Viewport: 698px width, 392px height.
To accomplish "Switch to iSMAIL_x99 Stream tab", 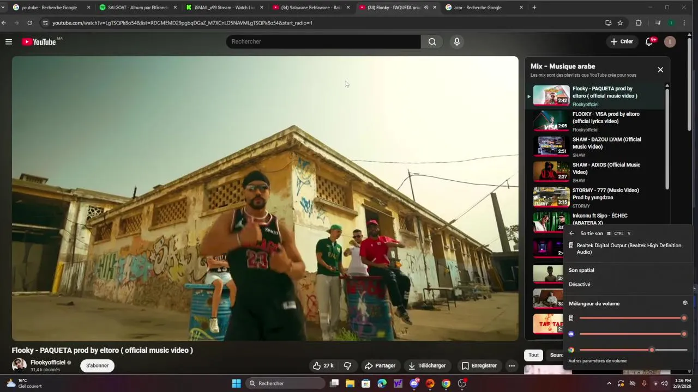I will [x=224, y=8].
